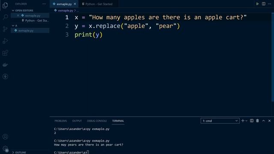Switch to the exmaple.py editor tab
The image size is (274, 154).
click(x=64, y=4)
